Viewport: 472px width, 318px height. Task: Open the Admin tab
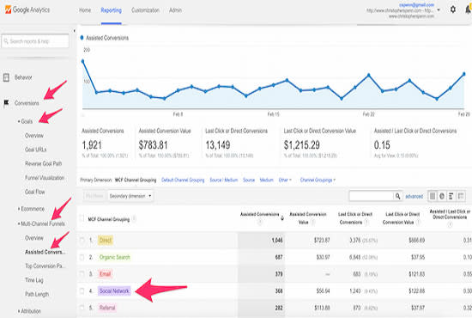click(175, 10)
